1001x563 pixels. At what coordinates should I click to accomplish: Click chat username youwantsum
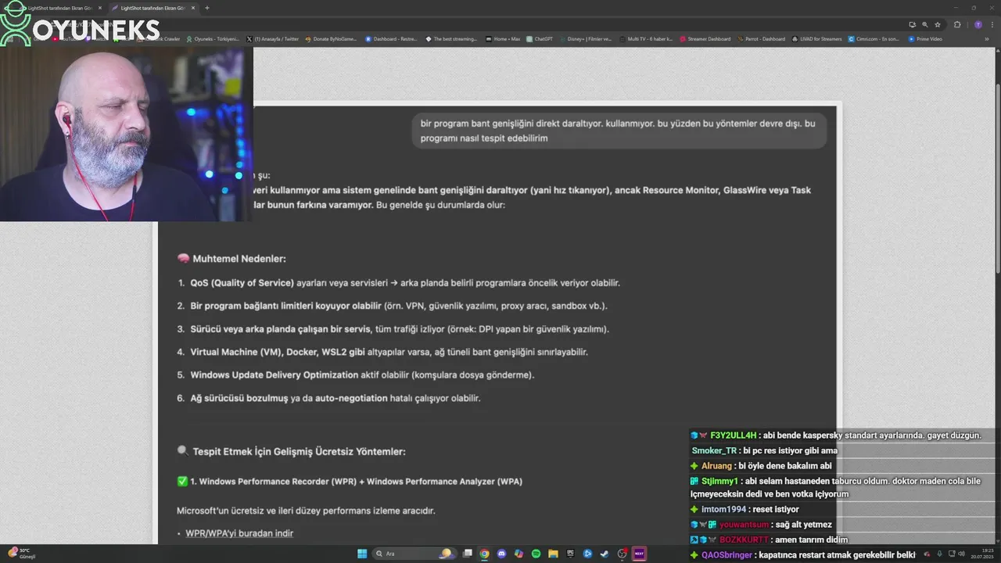pyautogui.click(x=744, y=525)
